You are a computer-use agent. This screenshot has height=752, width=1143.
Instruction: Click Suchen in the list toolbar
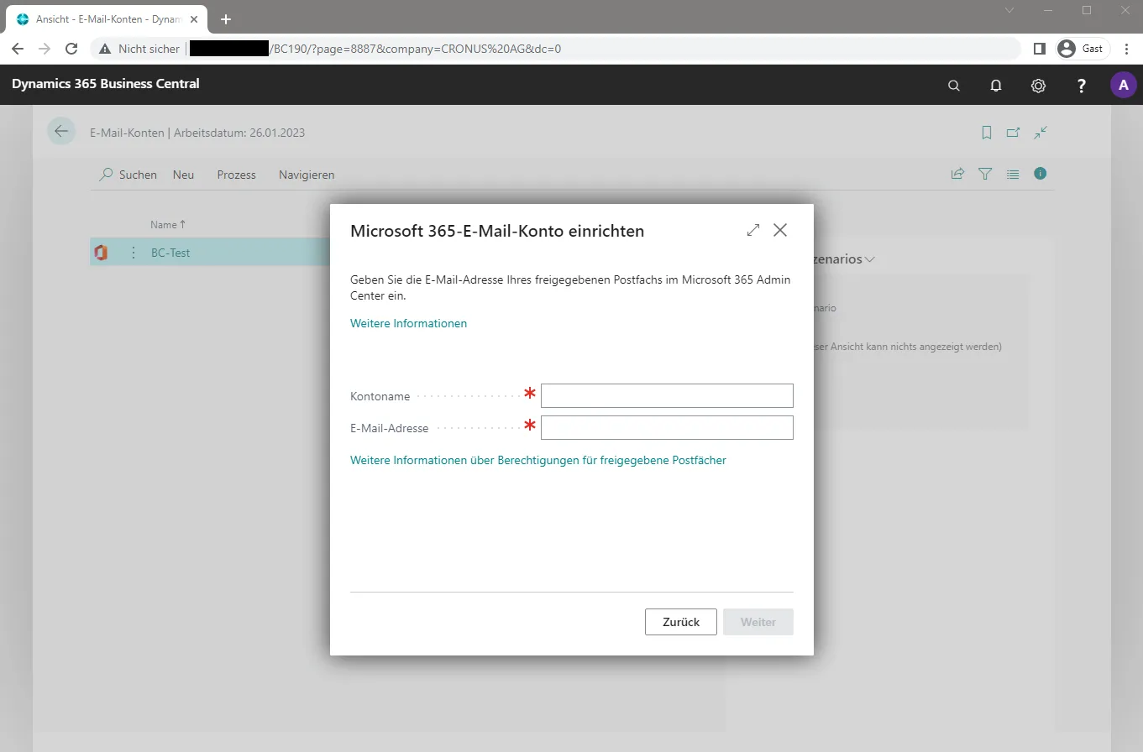(x=128, y=175)
